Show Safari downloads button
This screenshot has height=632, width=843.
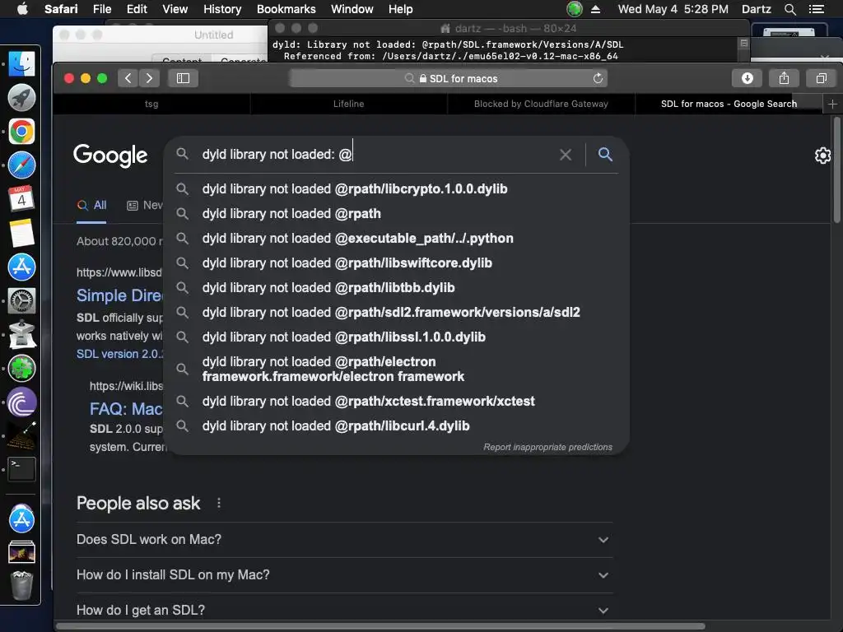point(747,78)
